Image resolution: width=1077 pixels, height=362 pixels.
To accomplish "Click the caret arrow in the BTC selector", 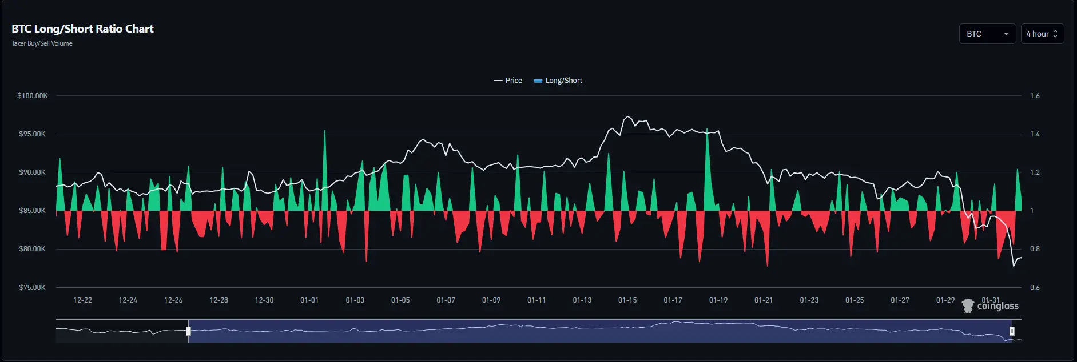I will point(1006,34).
